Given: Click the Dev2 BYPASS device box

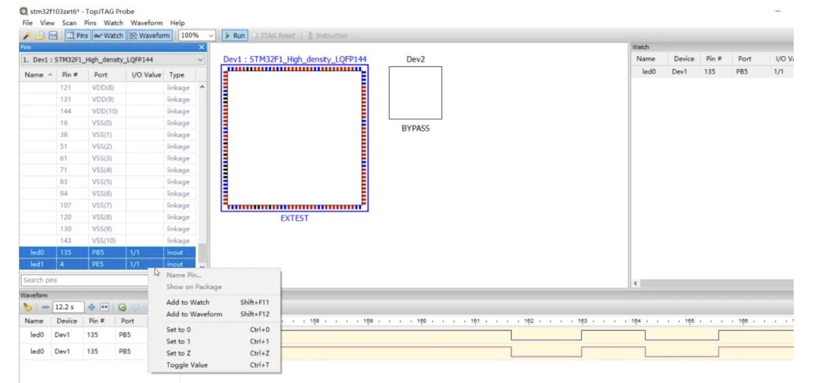Looking at the screenshot, I should point(415,93).
